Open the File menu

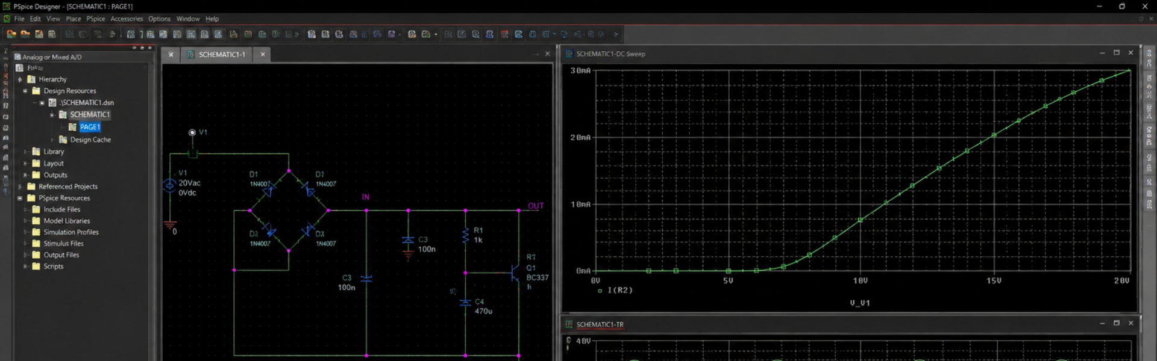19,19
